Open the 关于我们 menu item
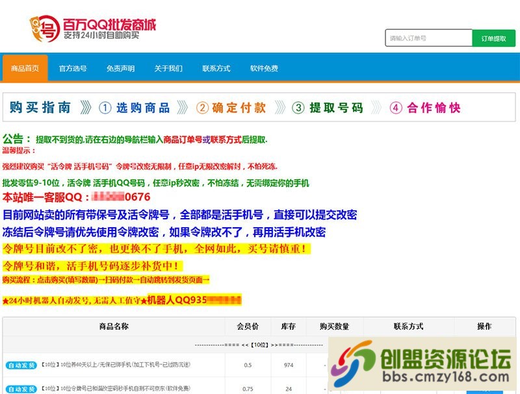Viewport: 520px width, 394px height. click(x=168, y=68)
